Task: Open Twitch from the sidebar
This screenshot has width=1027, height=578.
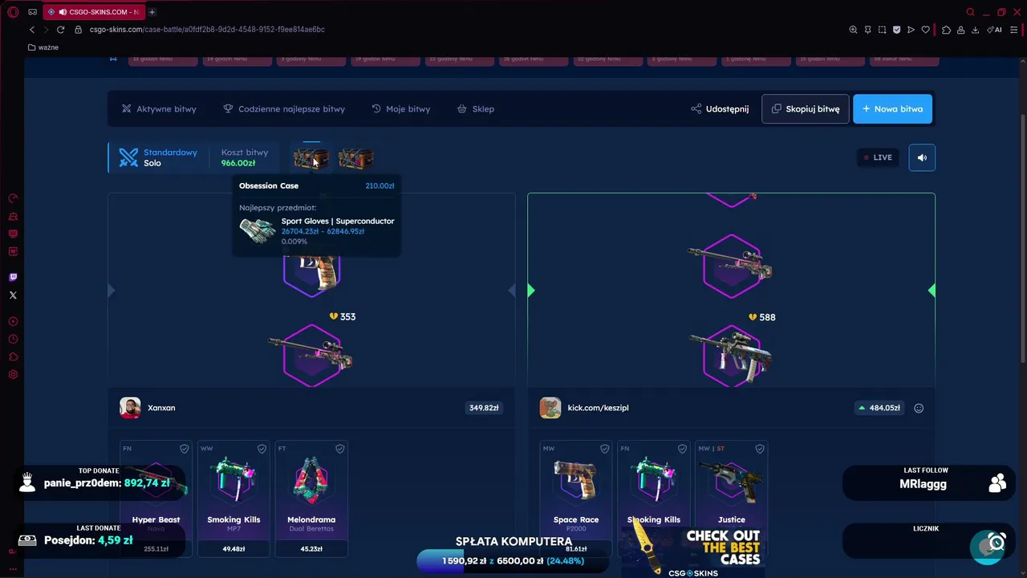Action: [13, 277]
